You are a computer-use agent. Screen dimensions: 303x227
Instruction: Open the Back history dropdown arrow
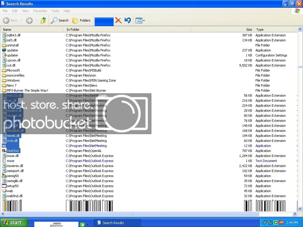click(21, 20)
